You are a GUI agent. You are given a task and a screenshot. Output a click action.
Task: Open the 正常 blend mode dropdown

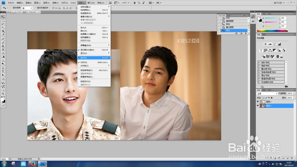[267, 94]
